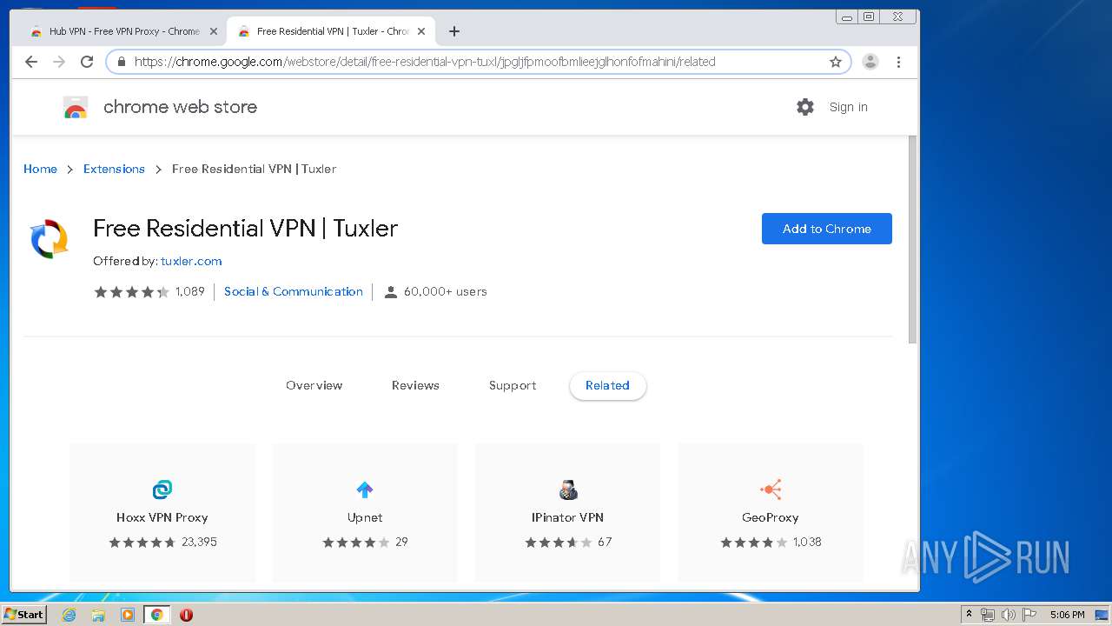Launch Internet Explorer from taskbar
The width and height of the screenshot is (1112, 626).
69,615
